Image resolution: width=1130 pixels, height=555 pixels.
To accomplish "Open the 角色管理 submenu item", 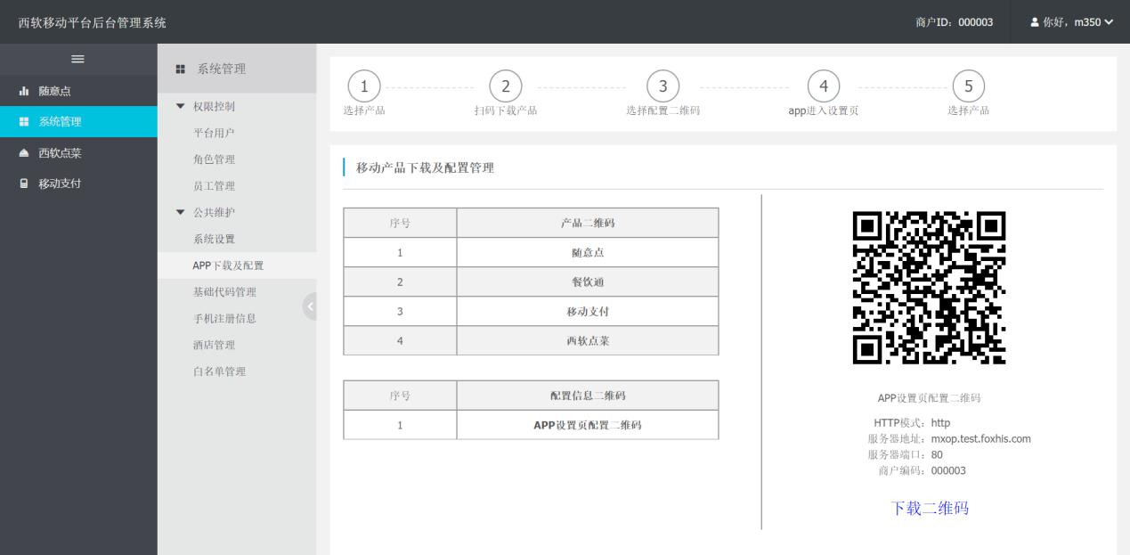I will [x=214, y=159].
